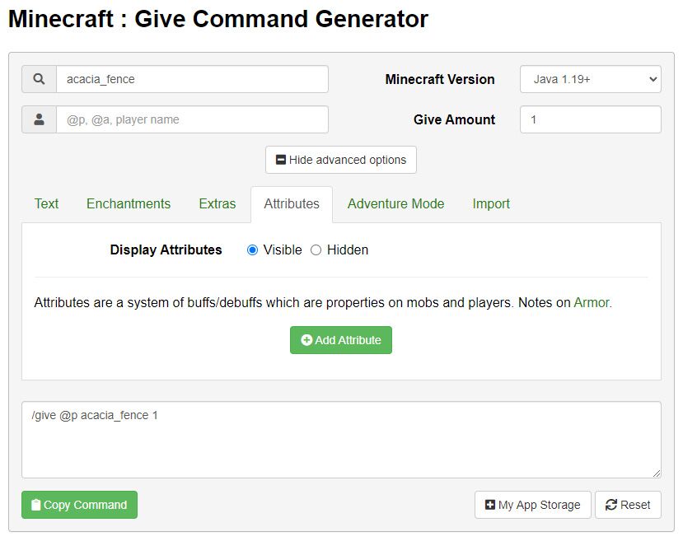The height and width of the screenshot is (541, 683).
Task: Click the acacia_fence item search field
Action: point(191,79)
